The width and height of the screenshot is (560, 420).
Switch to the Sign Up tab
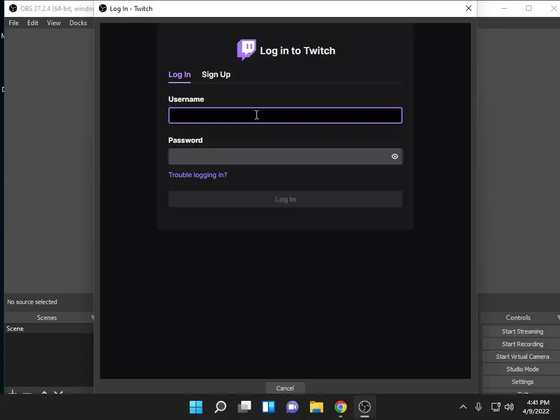tap(216, 74)
